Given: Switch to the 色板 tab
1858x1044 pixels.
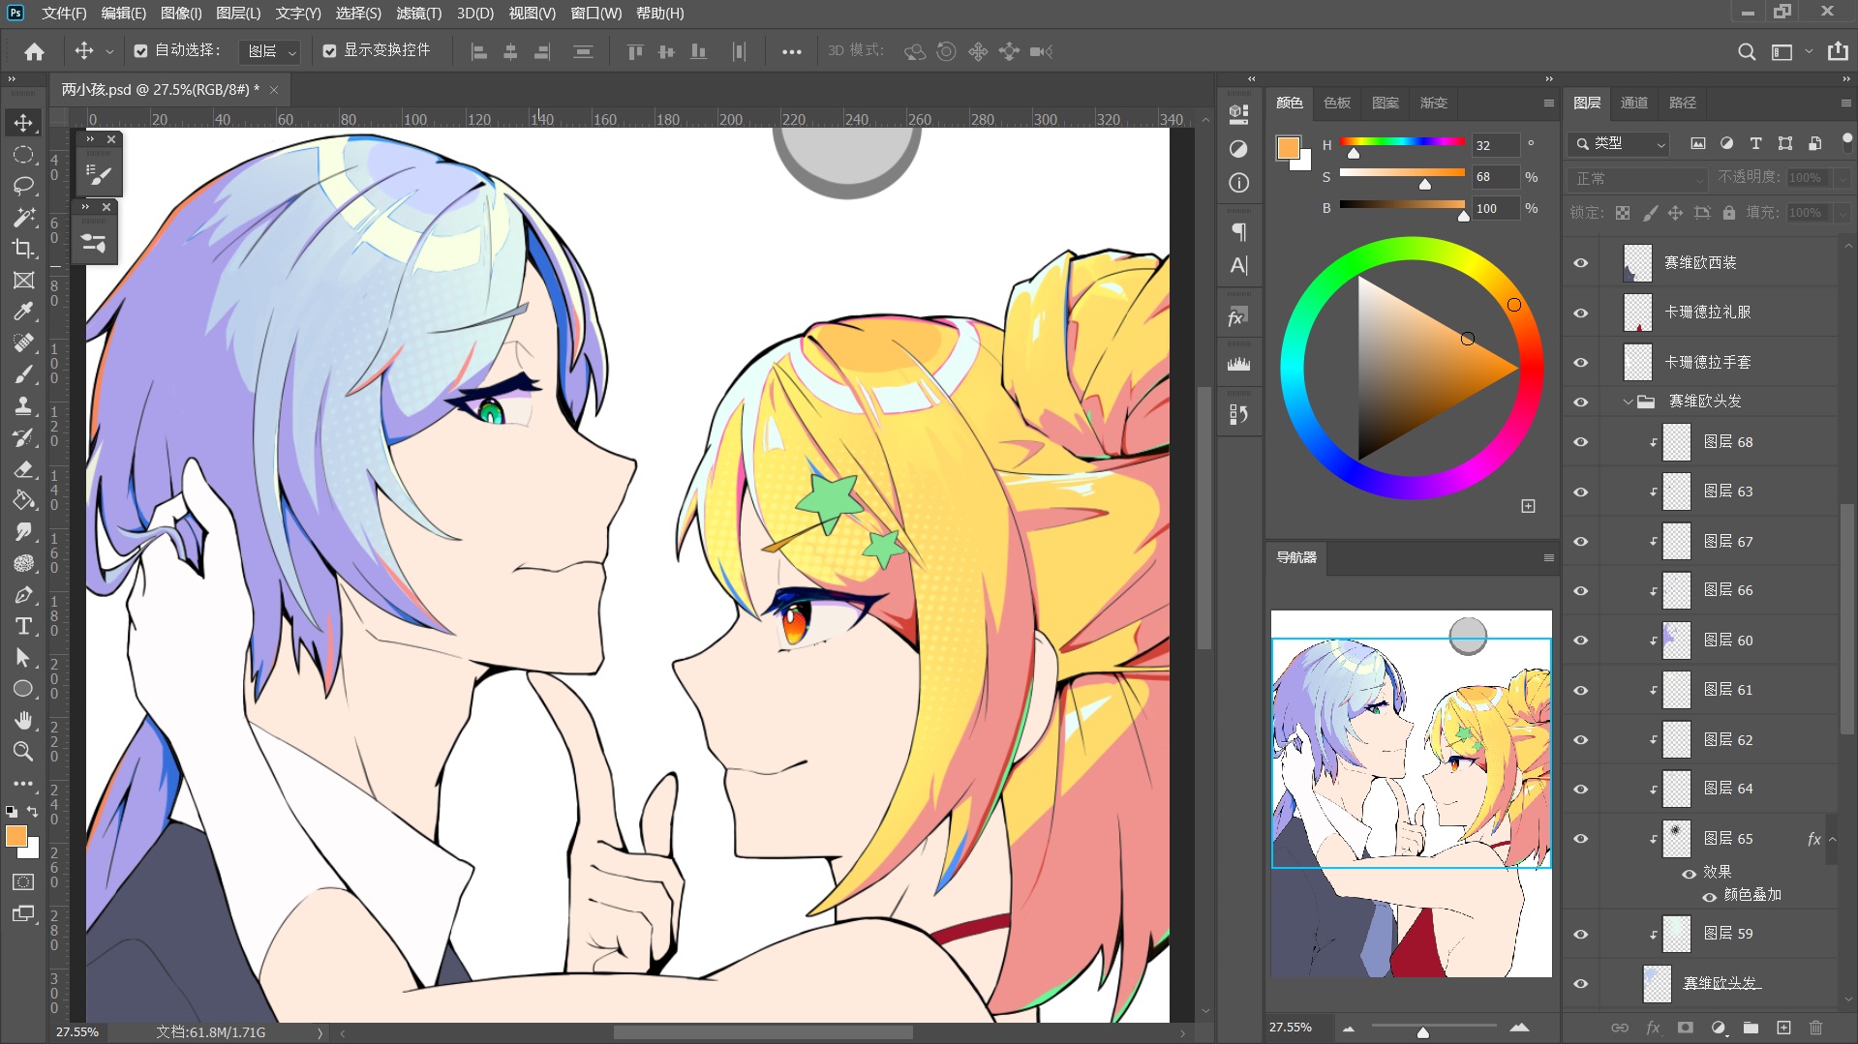Looking at the screenshot, I should click(1337, 103).
